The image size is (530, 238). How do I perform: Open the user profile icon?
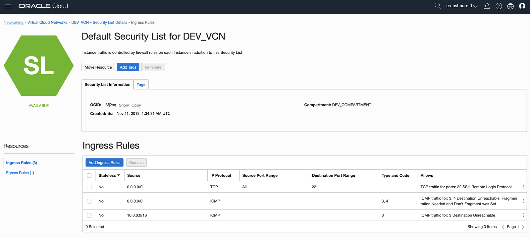(522, 6)
